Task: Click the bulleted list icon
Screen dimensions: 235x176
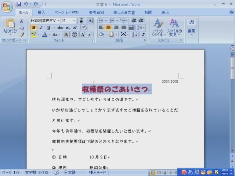Action: [101, 21]
